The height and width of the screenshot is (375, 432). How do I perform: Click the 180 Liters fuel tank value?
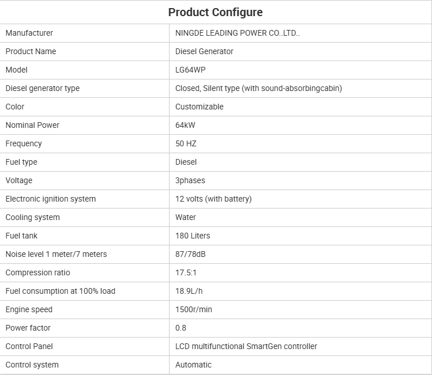(x=193, y=236)
